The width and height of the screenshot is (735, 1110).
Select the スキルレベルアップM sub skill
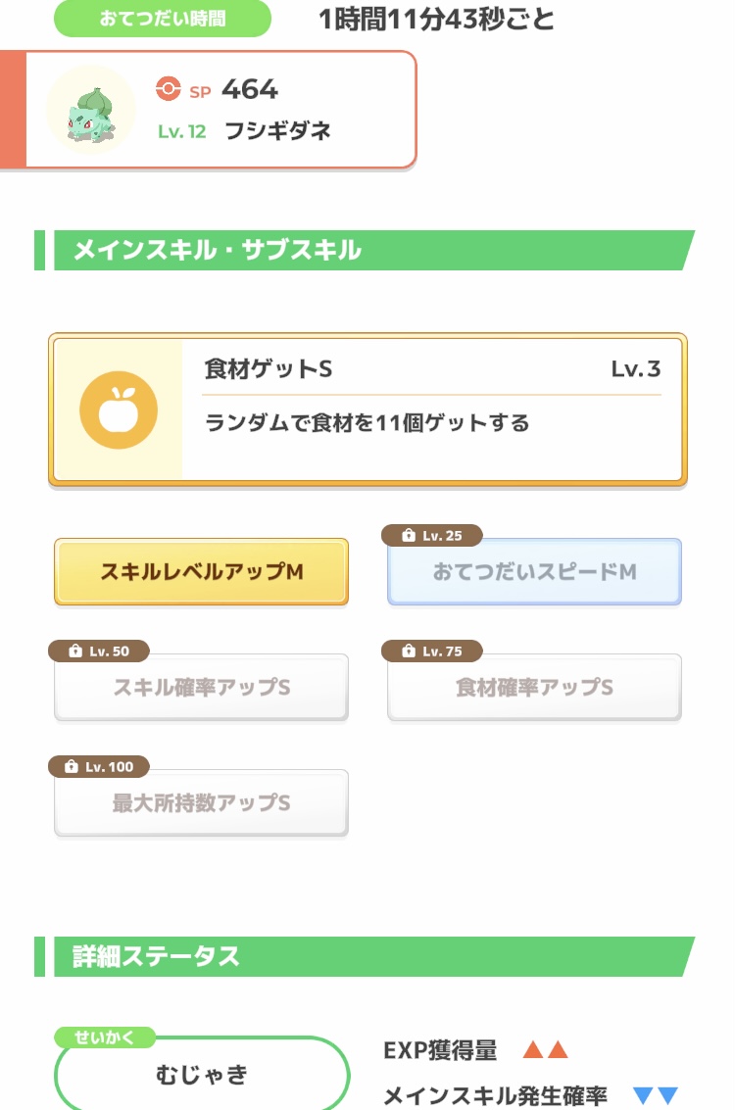[x=201, y=572]
